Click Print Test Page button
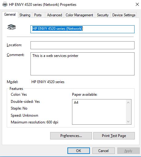The height and width of the screenshot is (157, 141). (x=114, y=136)
